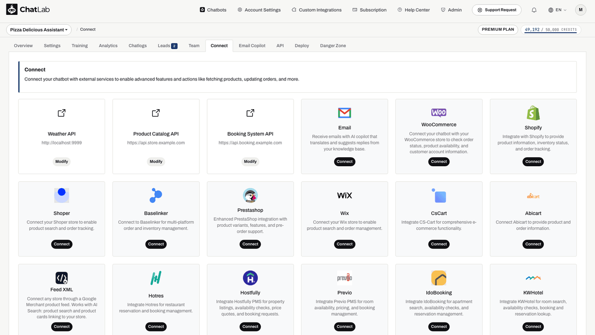595x335 pixels.
Task: Modify the Weather API integration
Action: click(x=61, y=161)
